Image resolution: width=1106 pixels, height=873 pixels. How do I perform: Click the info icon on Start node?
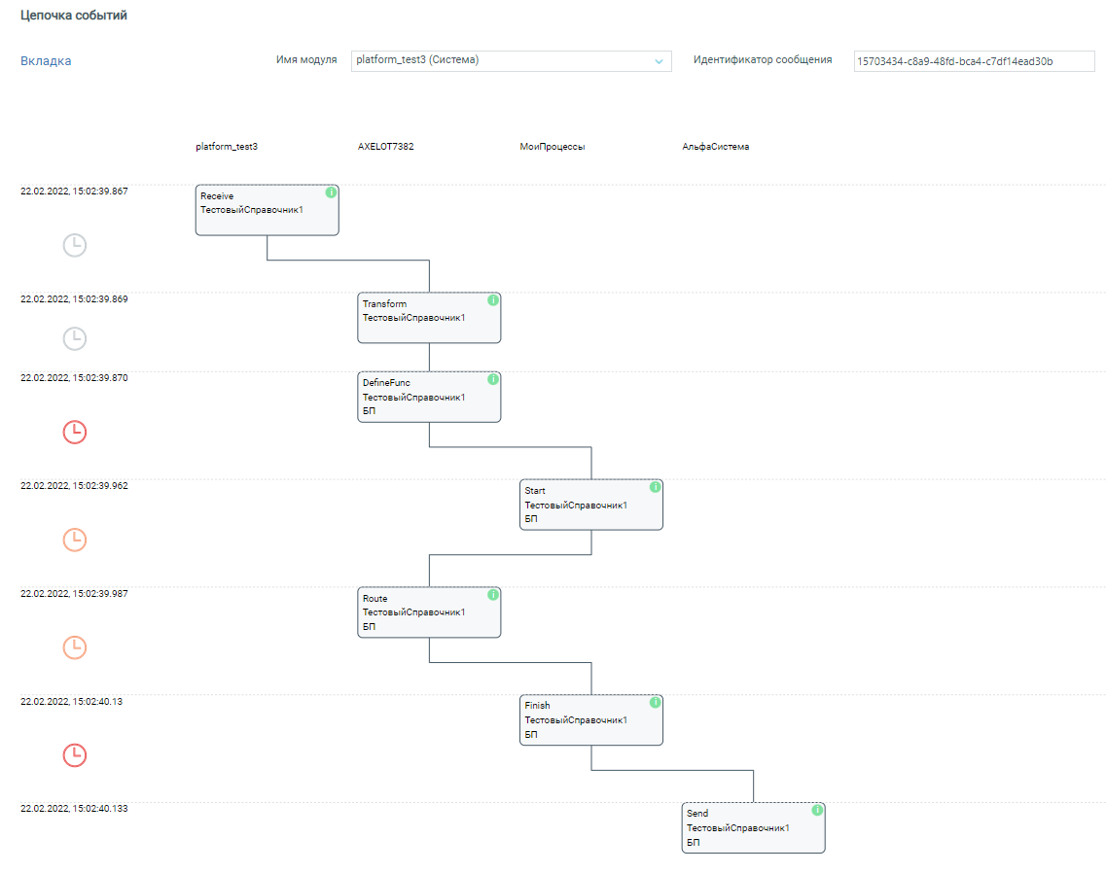[655, 487]
